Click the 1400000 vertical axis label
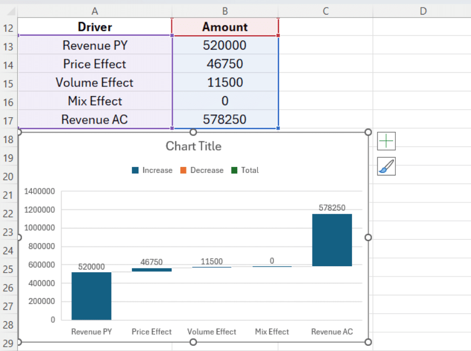This screenshot has height=351, width=471. click(x=39, y=191)
